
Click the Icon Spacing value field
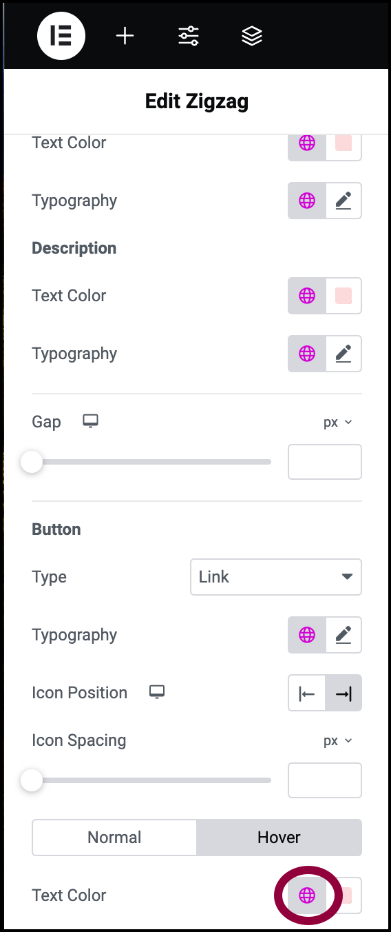point(325,780)
